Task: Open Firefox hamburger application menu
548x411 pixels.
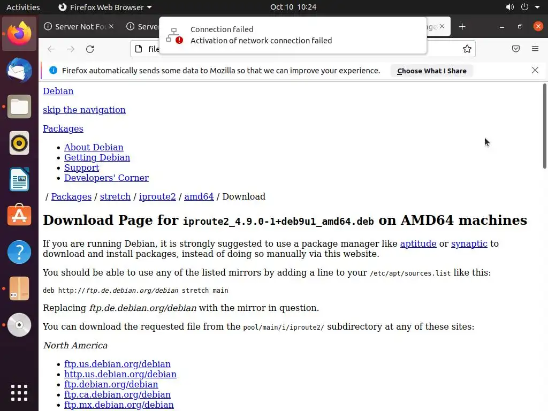Action: coord(535,49)
